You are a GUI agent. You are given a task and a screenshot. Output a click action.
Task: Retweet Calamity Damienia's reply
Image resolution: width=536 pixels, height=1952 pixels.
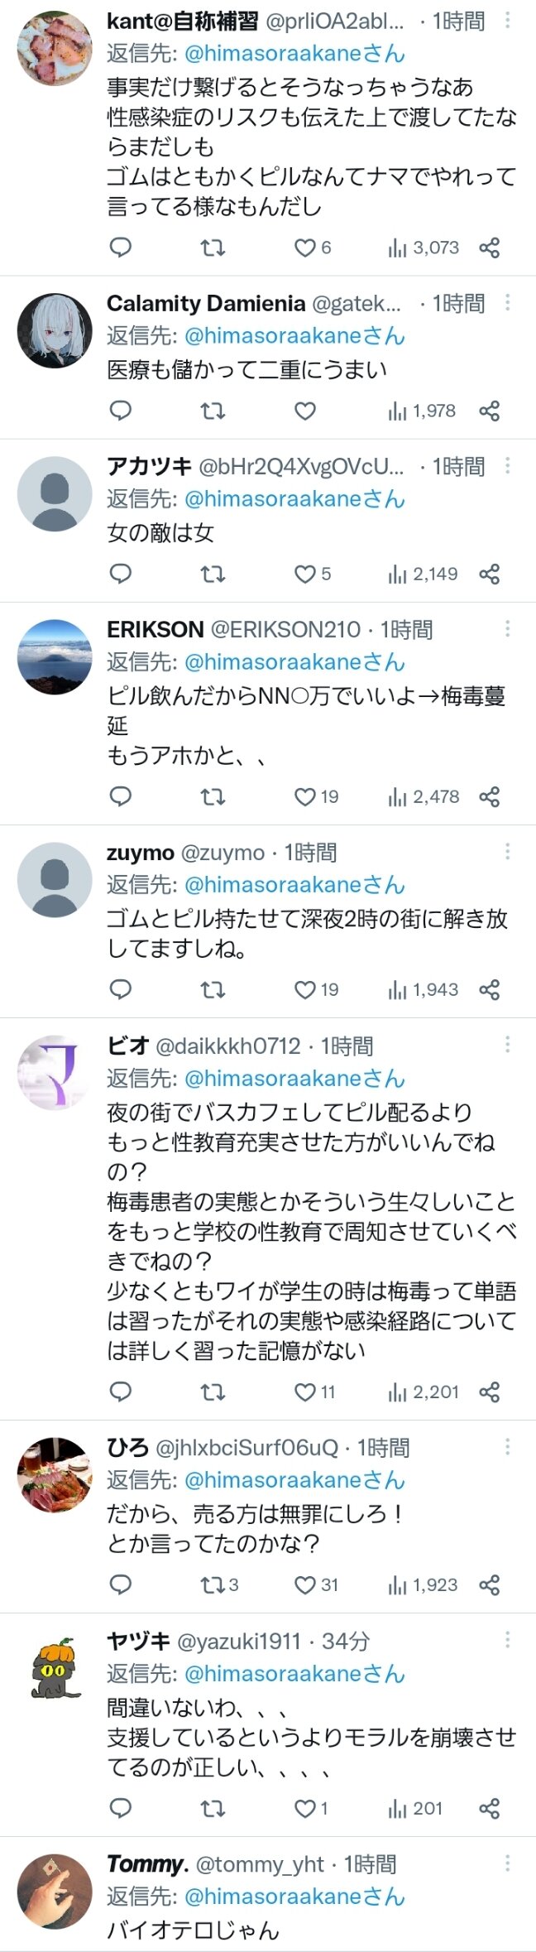213,411
